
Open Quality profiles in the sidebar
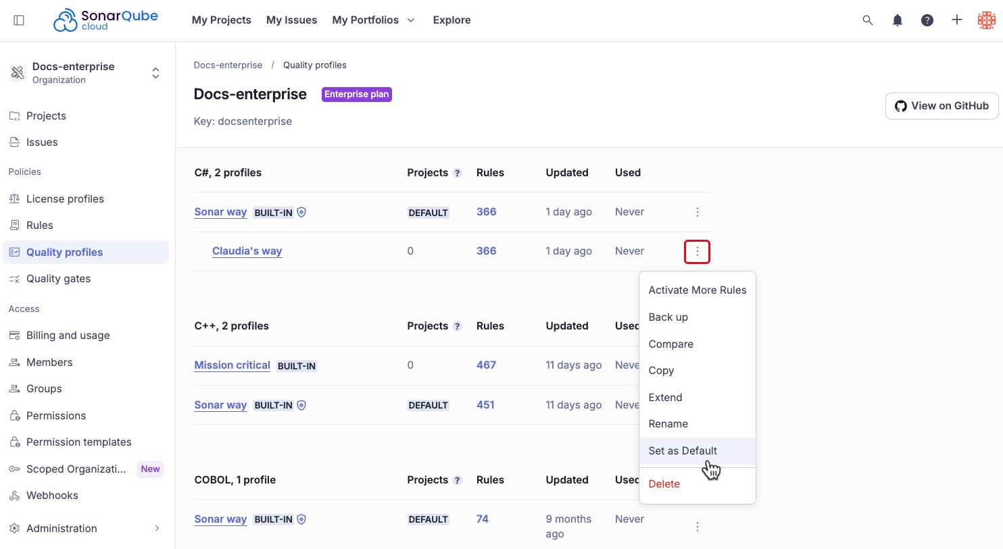coord(85,253)
